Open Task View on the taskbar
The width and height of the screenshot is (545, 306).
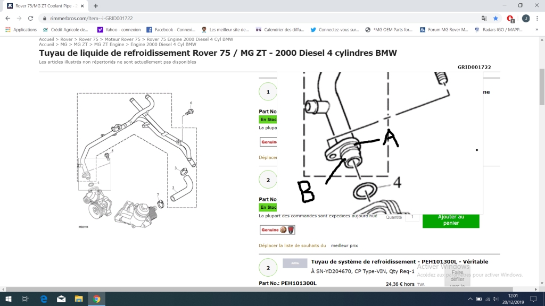[x=26, y=299]
